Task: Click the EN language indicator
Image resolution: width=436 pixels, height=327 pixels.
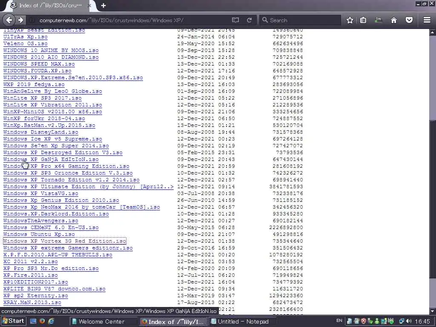Action: (x=339, y=321)
